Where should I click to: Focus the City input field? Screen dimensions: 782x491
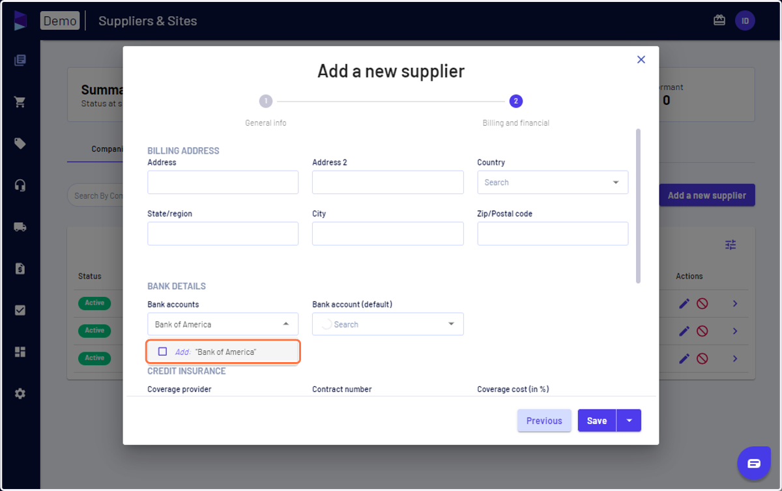click(388, 234)
